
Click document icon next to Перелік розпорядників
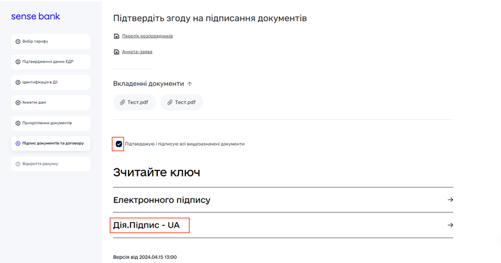[x=117, y=36]
